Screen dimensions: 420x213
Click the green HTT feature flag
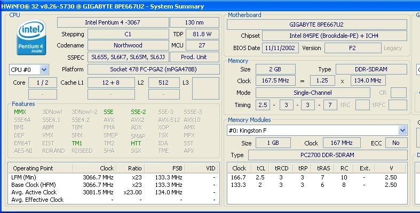[136, 143]
